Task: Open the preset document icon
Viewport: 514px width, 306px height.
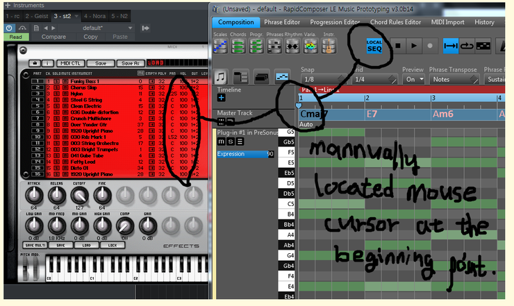Action: [x=36, y=28]
